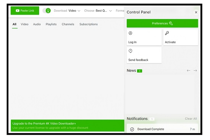Image resolution: width=210 pixels, height=140 pixels.
Task: Click the Log In label
Action: (132, 42)
